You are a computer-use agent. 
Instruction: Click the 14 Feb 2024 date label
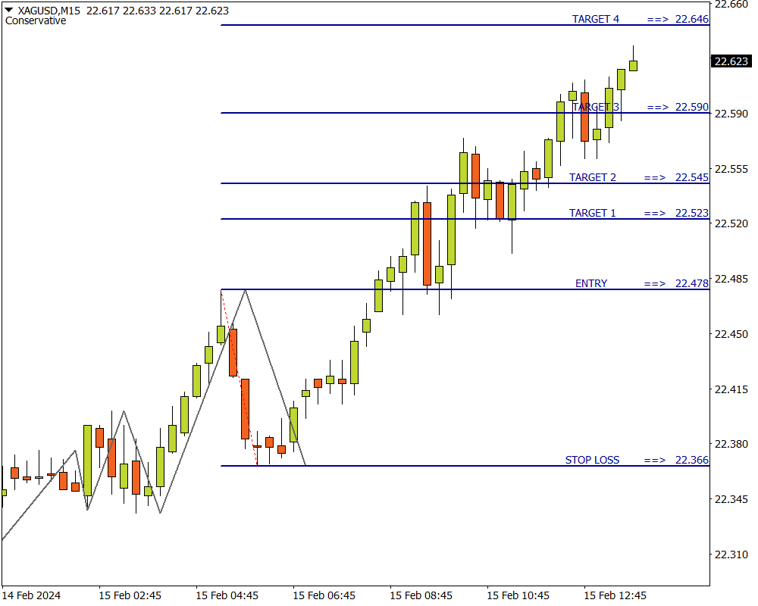pyautogui.click(x=32, y=595)
